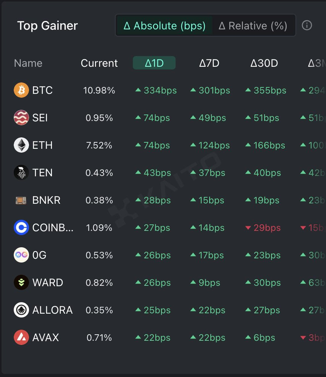Click the ALLORA token icon
This screenshot has width=326, height=377.
pos(21,310)
